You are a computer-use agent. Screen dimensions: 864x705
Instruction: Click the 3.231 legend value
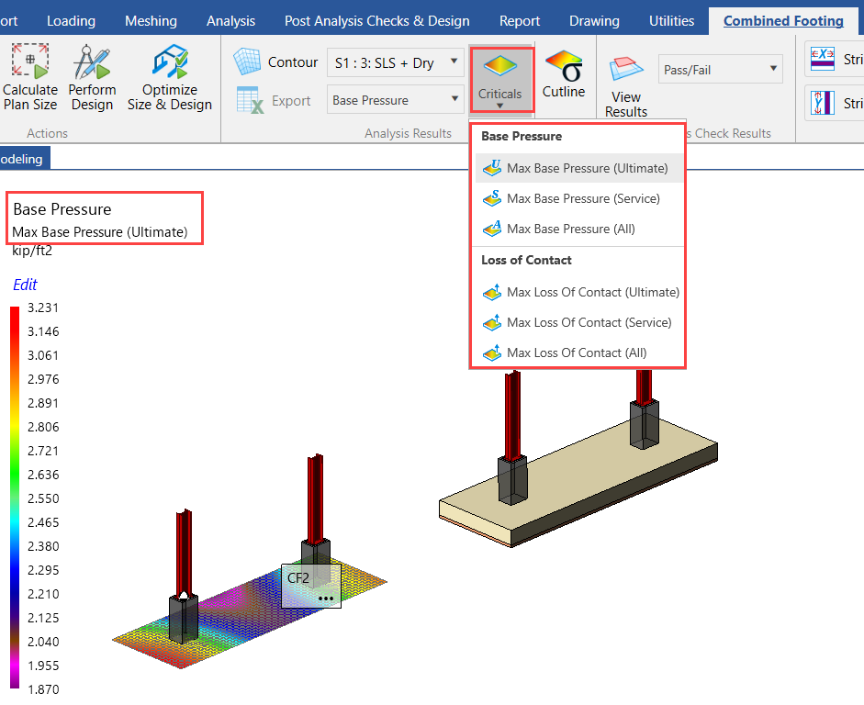pyautogui.click(x=43, y=308)
